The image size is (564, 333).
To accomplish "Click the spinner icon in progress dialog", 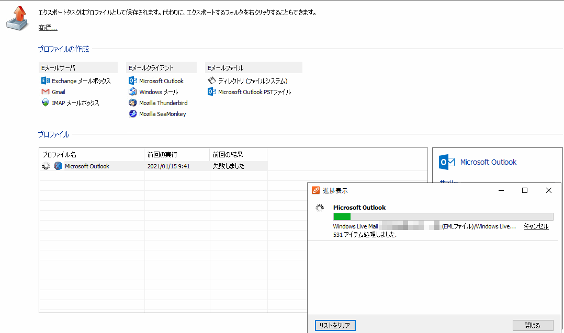I will coord(320,208).
